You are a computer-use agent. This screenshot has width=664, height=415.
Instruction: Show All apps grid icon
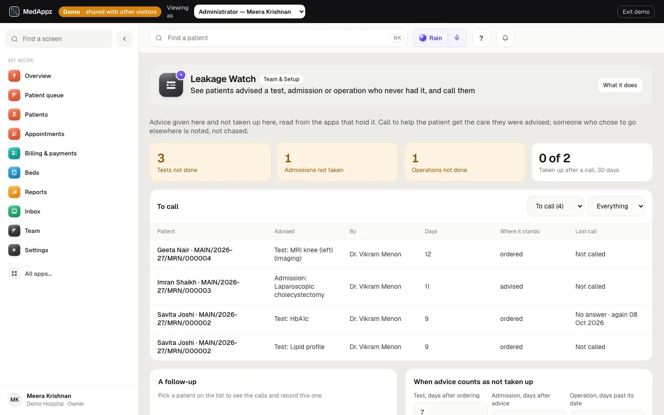tap(14, 274)
